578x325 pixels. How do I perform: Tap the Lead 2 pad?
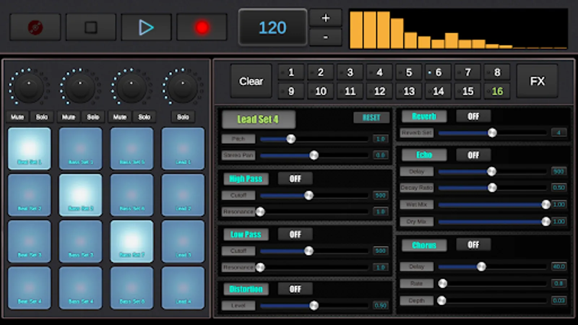[x=183, y=195]
